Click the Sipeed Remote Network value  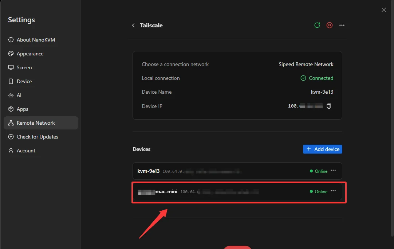[x=306, y=64]
